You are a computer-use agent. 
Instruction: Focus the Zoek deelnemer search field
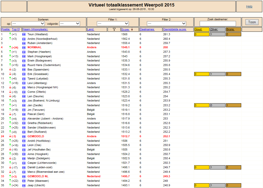click(218, 23)
